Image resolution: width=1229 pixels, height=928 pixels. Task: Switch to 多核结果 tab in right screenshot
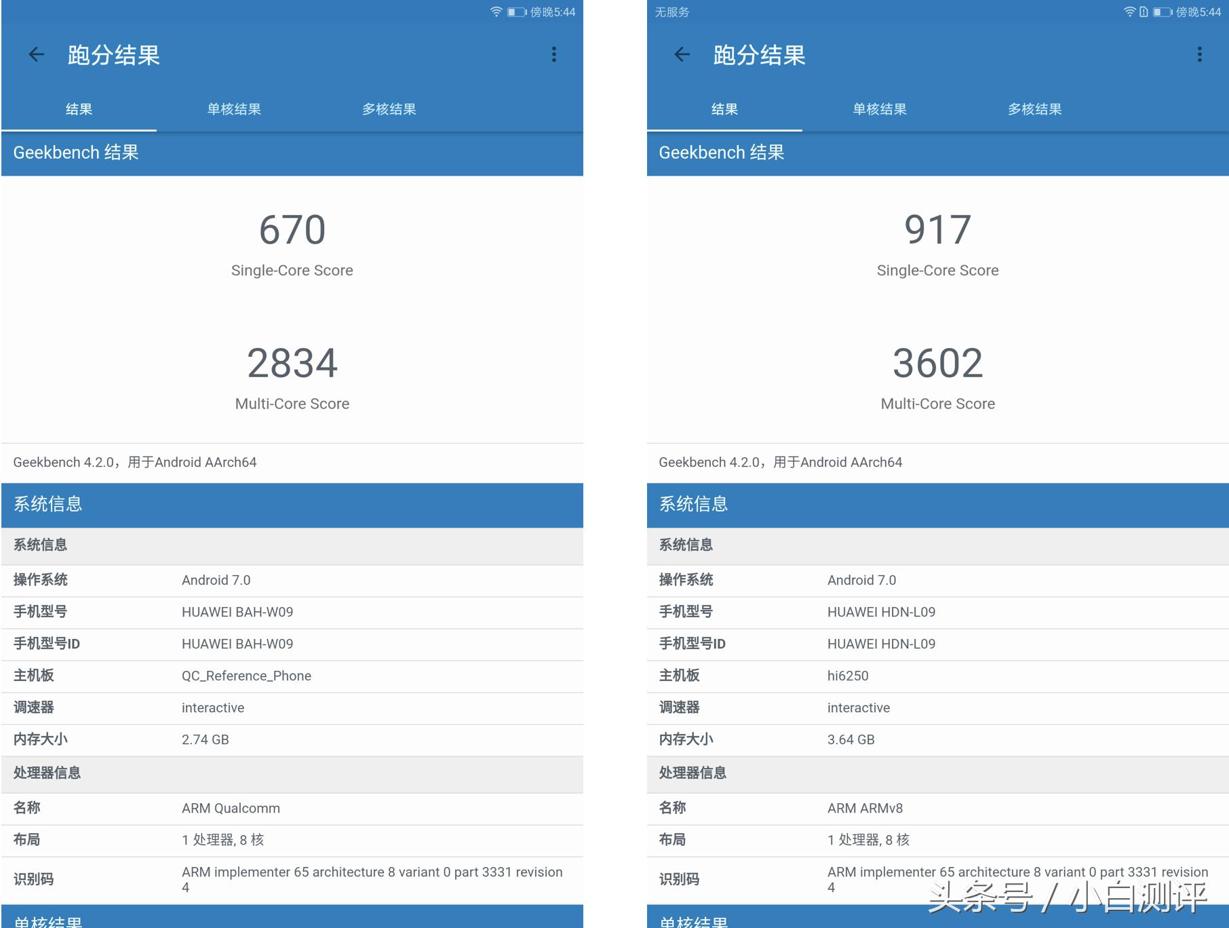tap(1035, 109)
